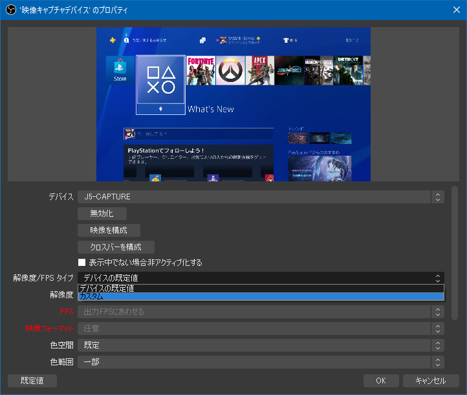This screenshot has width=467, height=395.
Task: Open the 色空間 既定 dropdown
Action: [261, 345]
